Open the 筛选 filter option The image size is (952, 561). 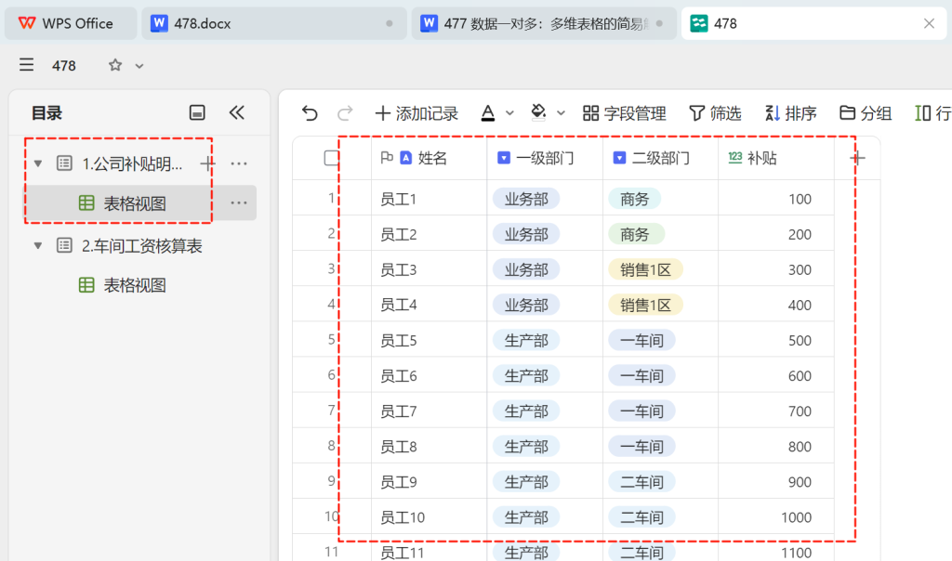715,112
